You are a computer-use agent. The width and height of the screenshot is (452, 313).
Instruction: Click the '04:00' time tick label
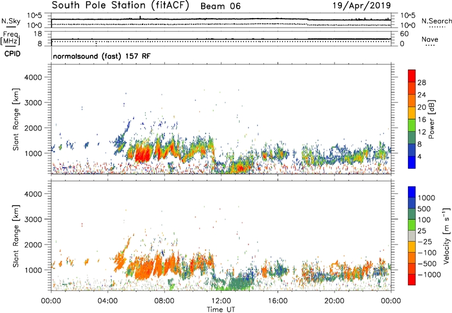[107, 301]
